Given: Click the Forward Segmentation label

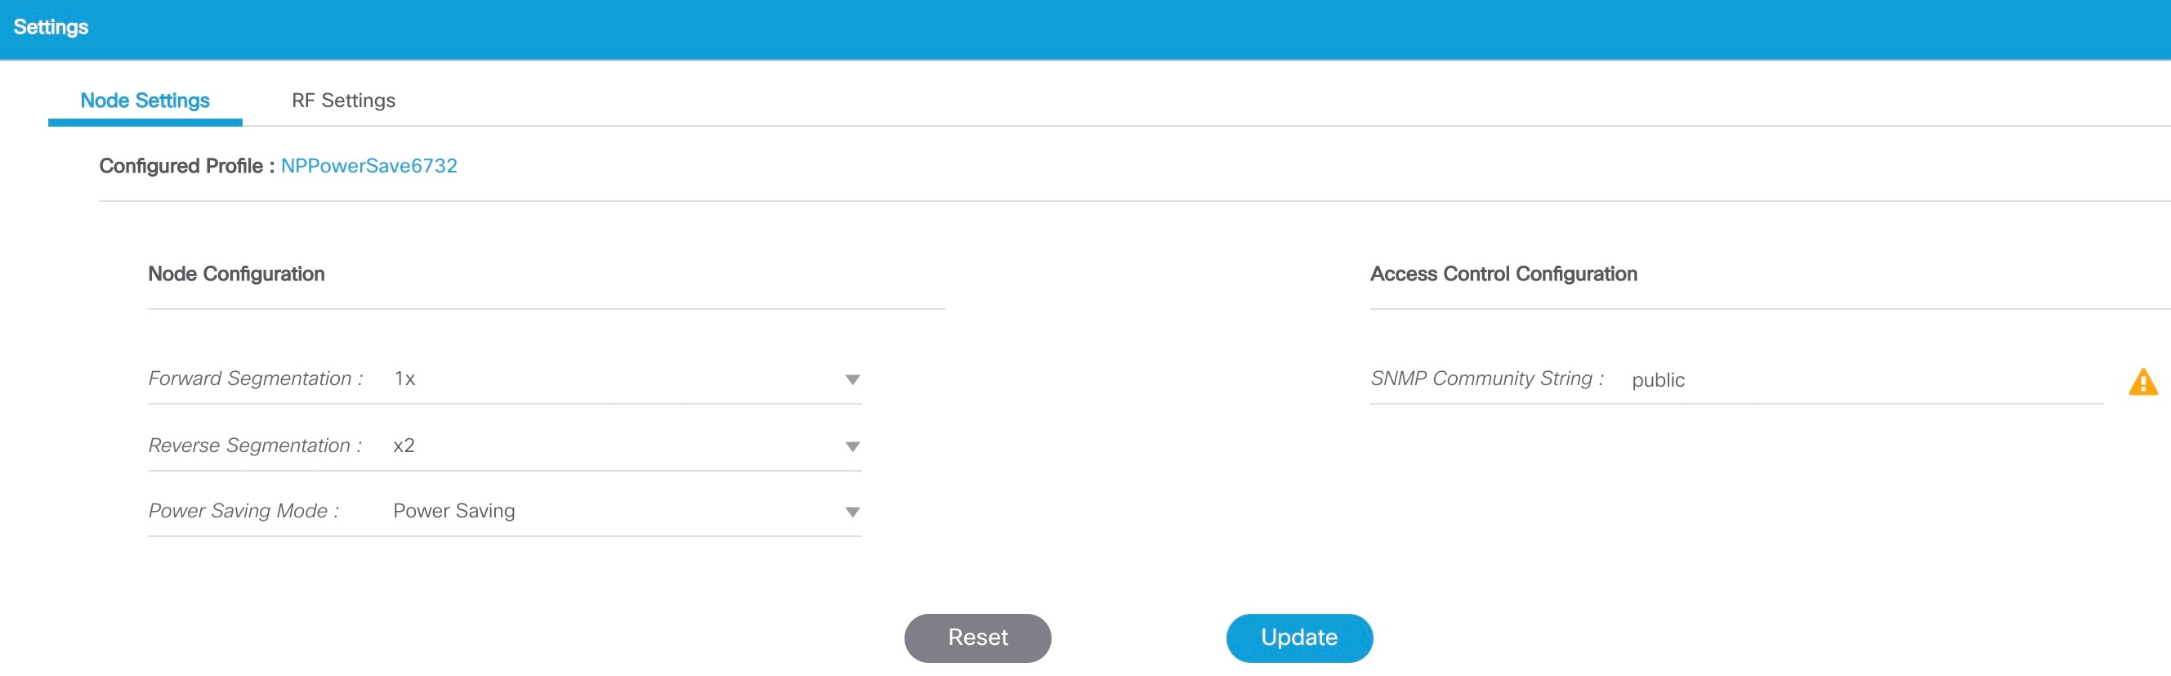Looking at the screenshot, I should pyautogui.click(x=256, y=378).
